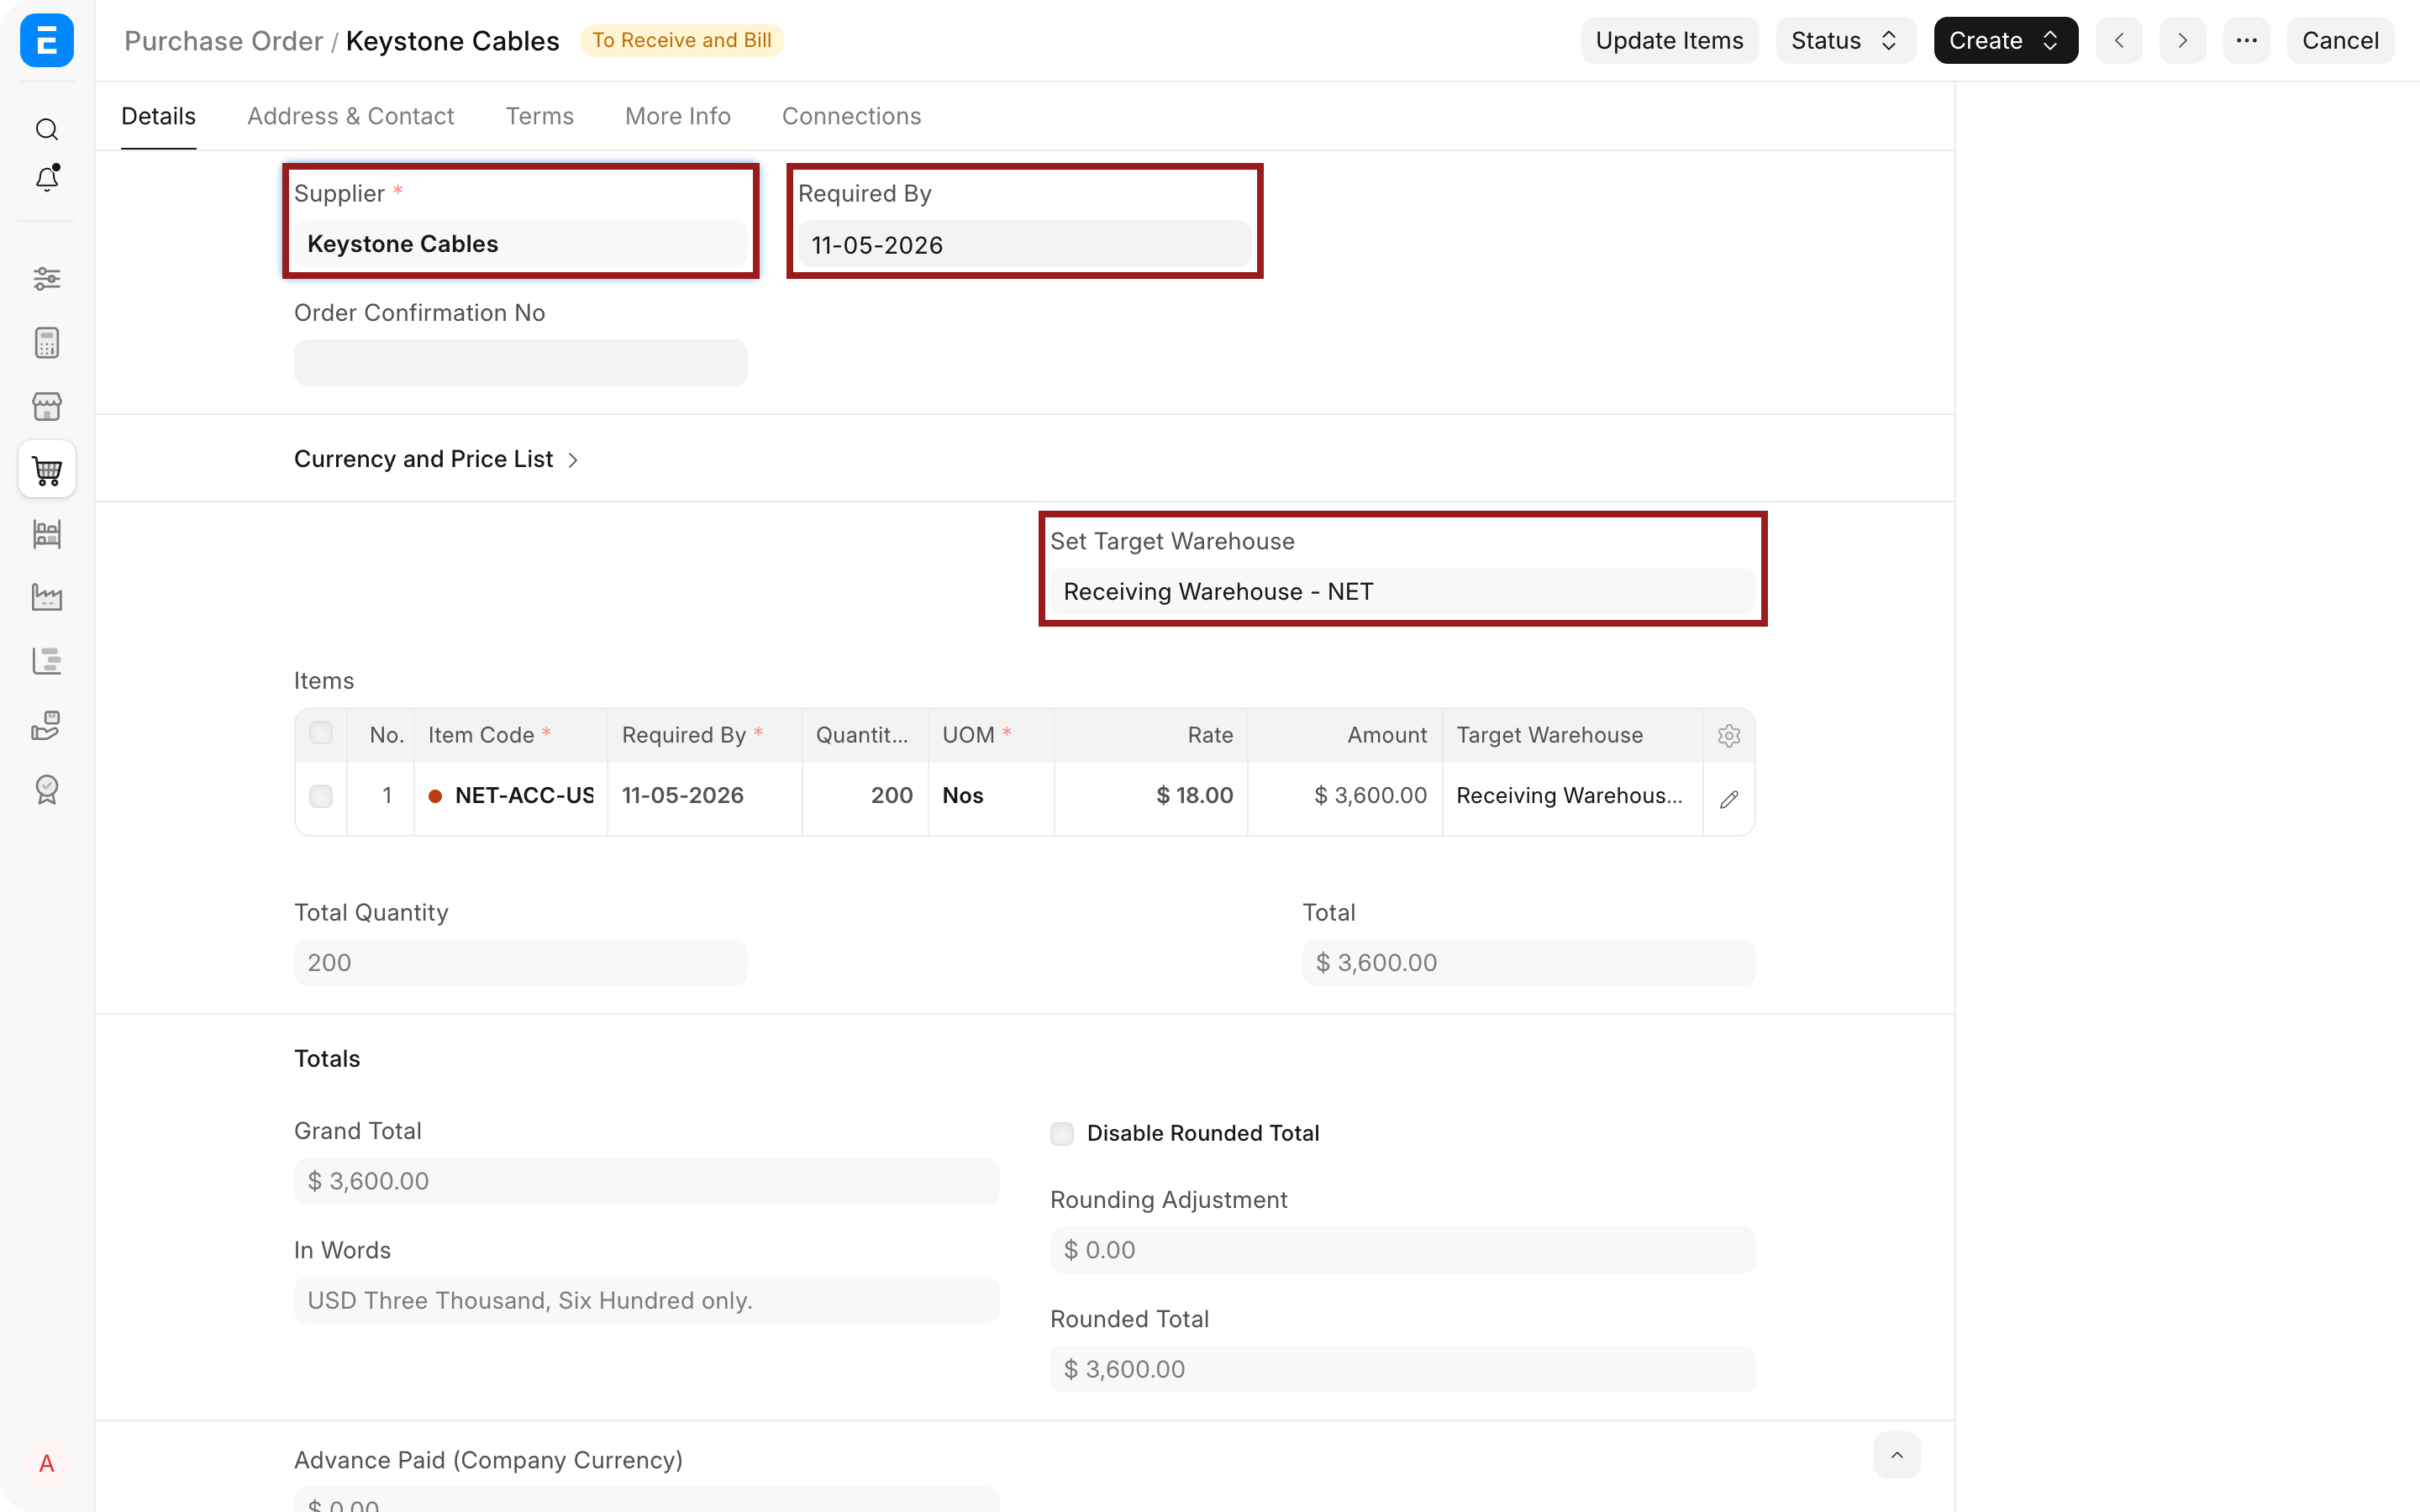
Task: Switch to the Terms tab
Action: 539,116
